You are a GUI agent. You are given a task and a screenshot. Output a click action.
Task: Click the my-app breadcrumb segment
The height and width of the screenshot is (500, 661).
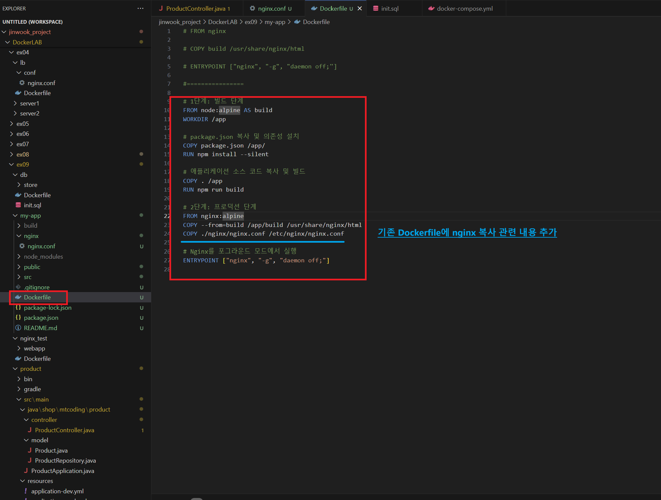point(275,22)
